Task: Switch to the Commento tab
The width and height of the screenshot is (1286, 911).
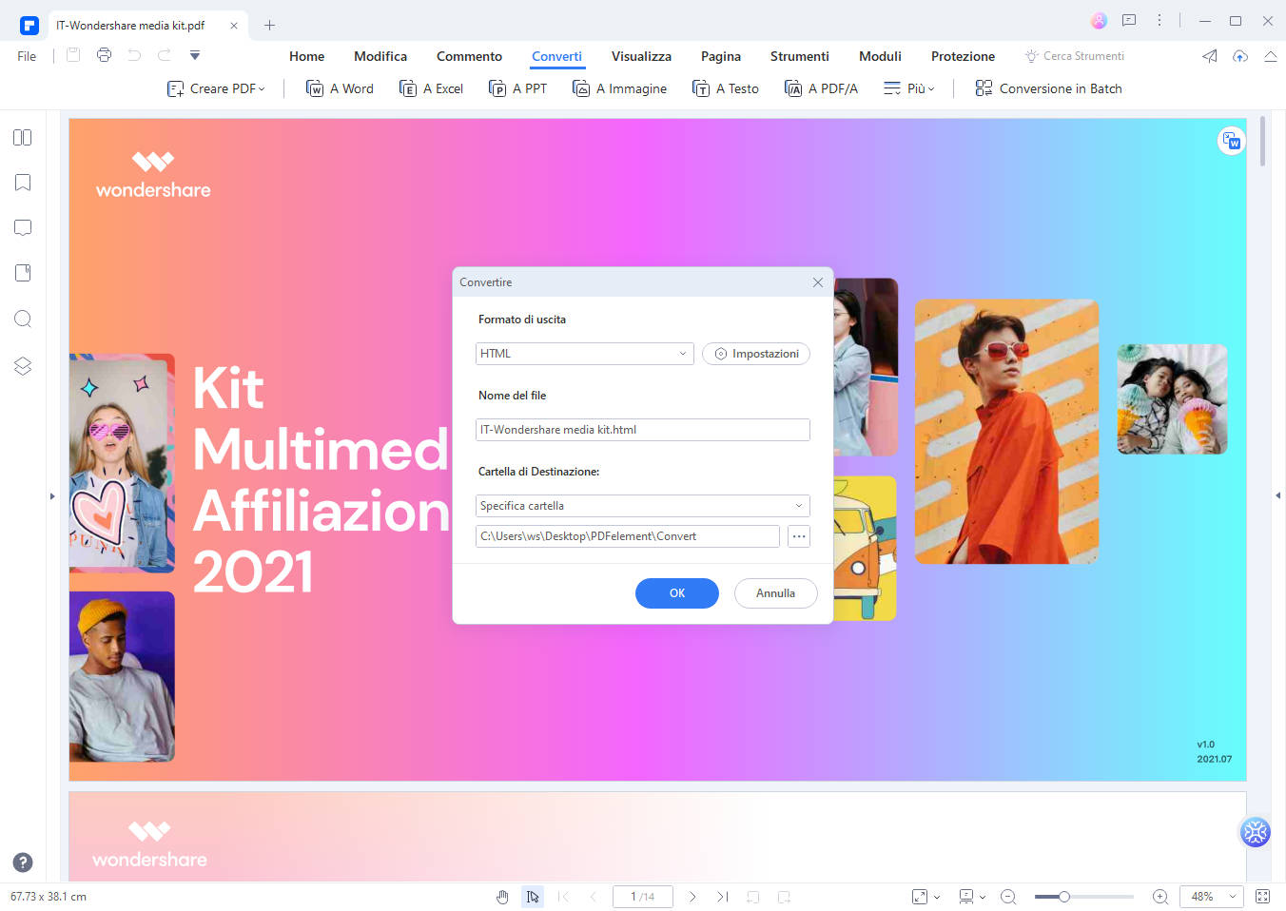Action: coord(469,56)
